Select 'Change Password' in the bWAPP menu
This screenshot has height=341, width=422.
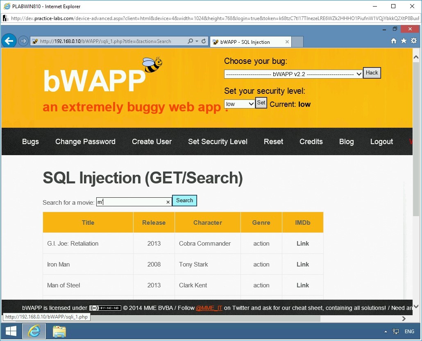click(x=85, y=142)
